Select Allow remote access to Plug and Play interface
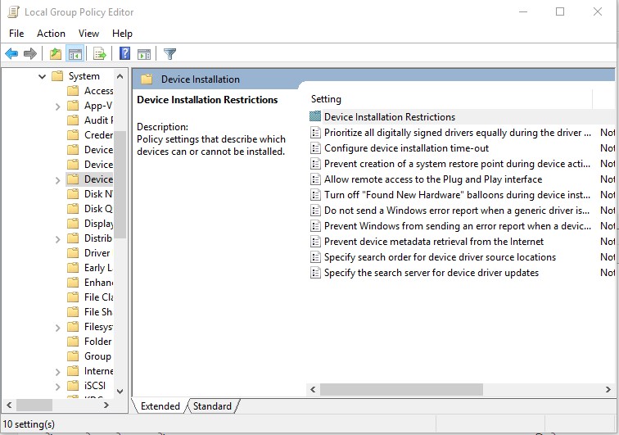Screen dimensions: 619x435 pos(433,179)
